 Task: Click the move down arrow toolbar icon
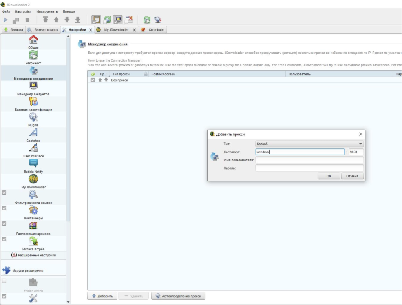click(67, 20)
